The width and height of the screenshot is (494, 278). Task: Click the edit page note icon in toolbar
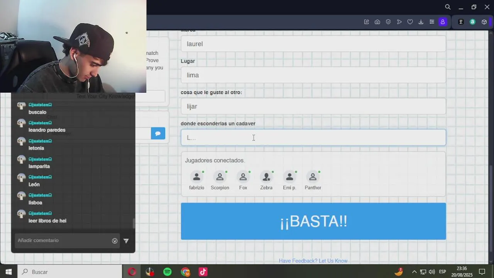click(367, 22)
